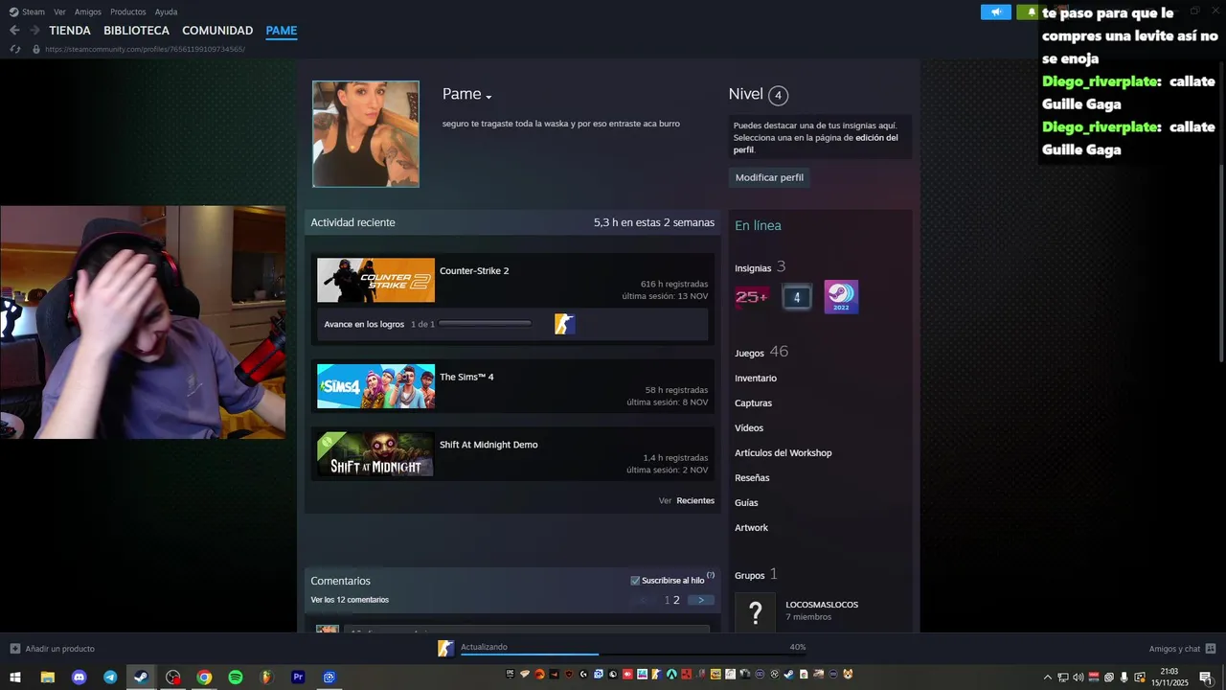Click the 25+ games badge
Image resolution: width=1226 pixels, height=690 pixels.
[x=751, y=297]
